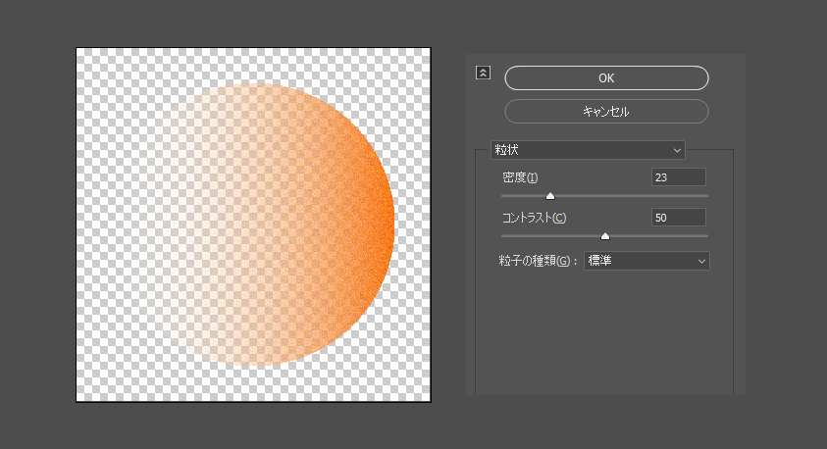Click the 密度 value field showing 23
This screenshot has width=827, height=449.
point(679,177)
